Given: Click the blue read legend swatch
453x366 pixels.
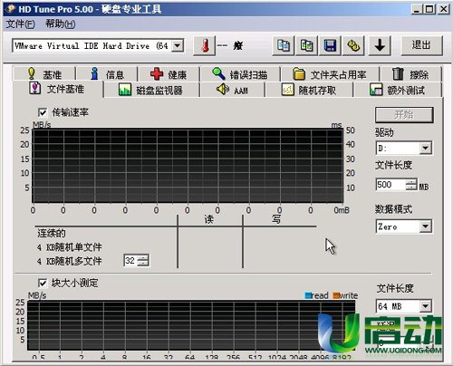Looking at the screenshot, I should (x=308, y=295).
